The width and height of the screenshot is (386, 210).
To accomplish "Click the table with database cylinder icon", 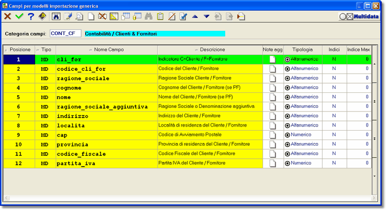I will point(137,16).
